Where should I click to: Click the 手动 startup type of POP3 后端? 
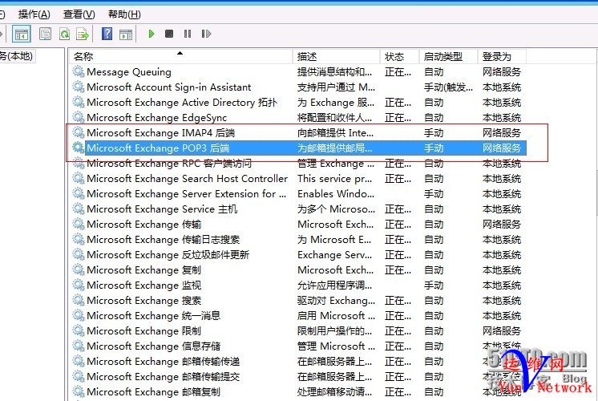(x=434, y=148)
